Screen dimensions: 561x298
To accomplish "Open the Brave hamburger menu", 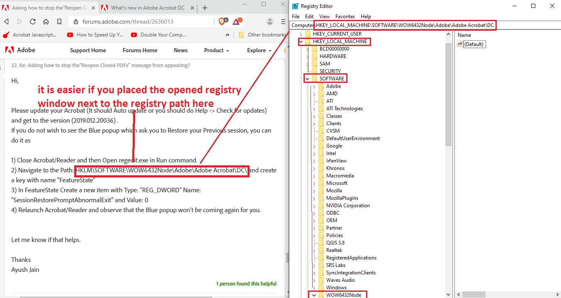I will (x=283, y=22).
